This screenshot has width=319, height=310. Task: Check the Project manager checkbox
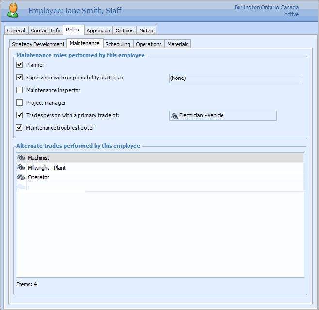(x=19, y=103)
